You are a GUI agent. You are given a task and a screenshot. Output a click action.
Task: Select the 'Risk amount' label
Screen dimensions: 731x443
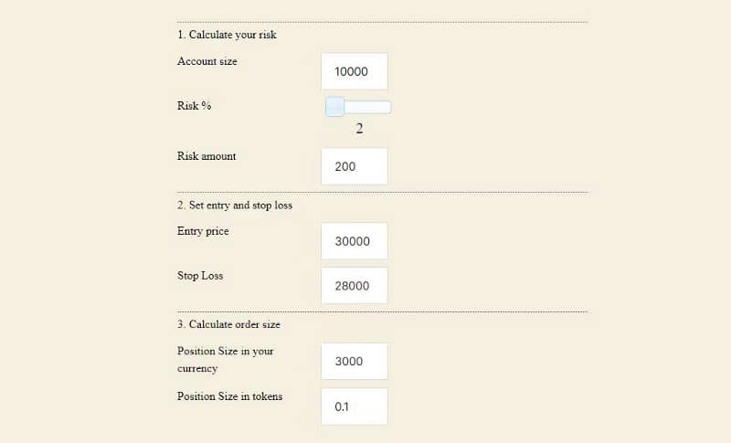click(207, 156)
